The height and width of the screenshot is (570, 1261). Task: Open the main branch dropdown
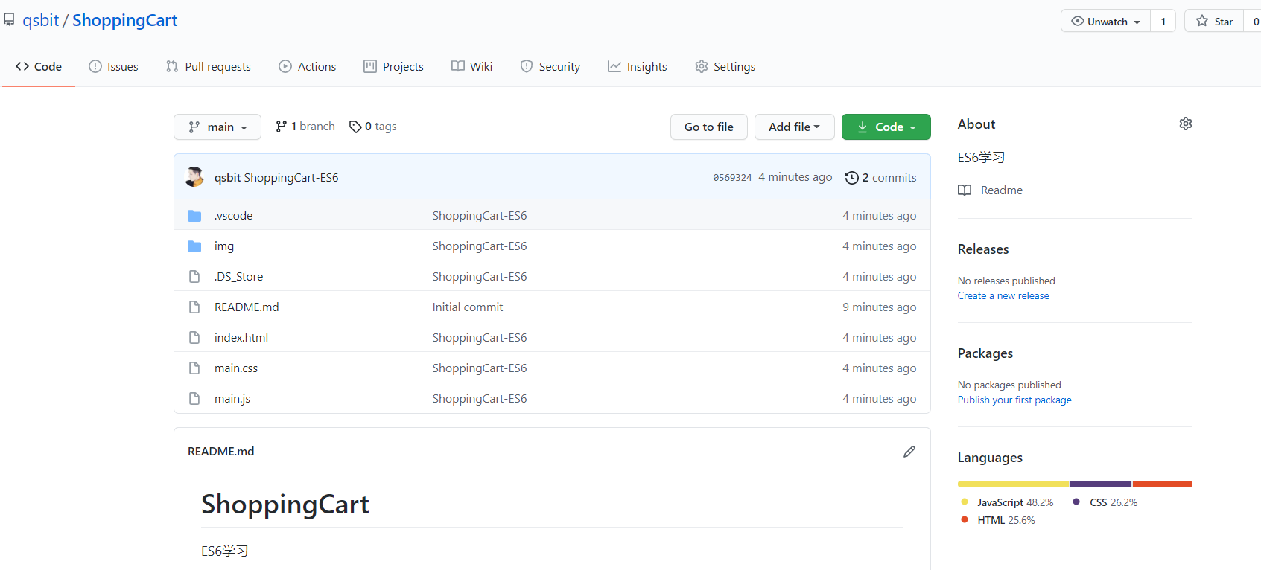coord(217,127)
